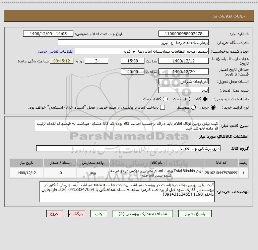The width and height of the screenshot is (258, 250).
Task: Click the response deadline date 1400/12/12 field
Action: pos(184,61)
